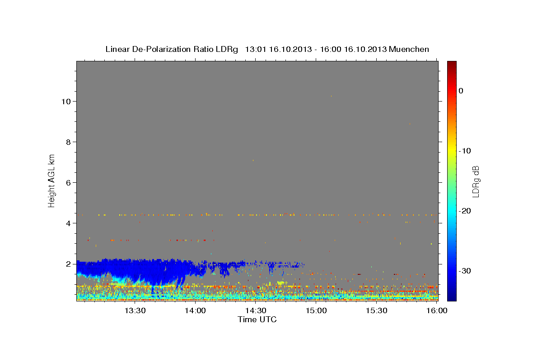Click the dark blue bottom of colorbar
The height and width of the screenshot is (361, 542).
(x=452, y=297)
